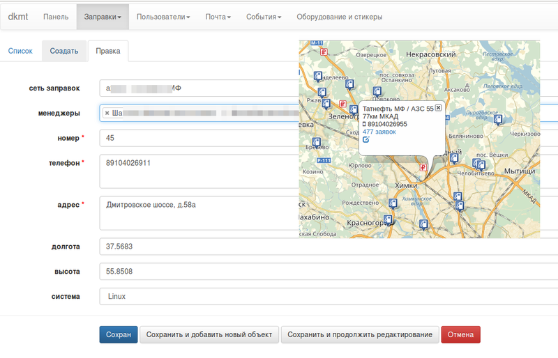Remove the selected manager tag with x

click(x=107, y=113)
